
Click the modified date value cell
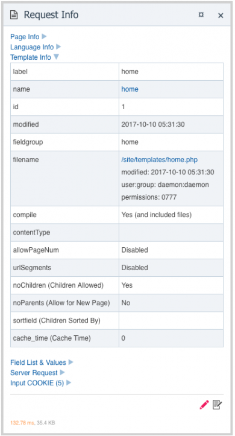click(171, 125)
